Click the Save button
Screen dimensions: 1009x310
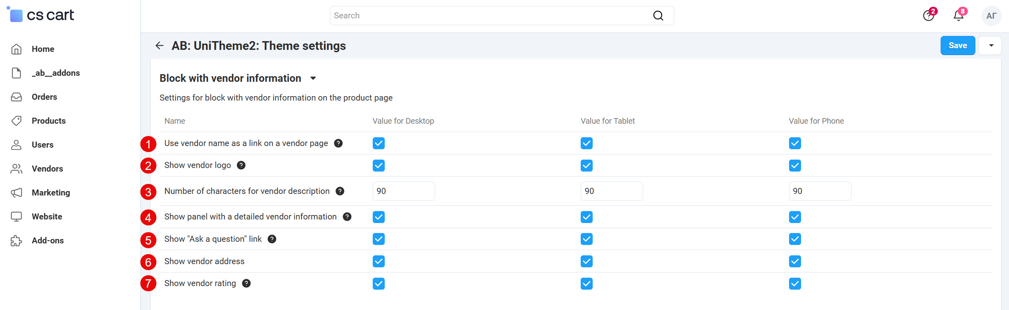[957, 45]
